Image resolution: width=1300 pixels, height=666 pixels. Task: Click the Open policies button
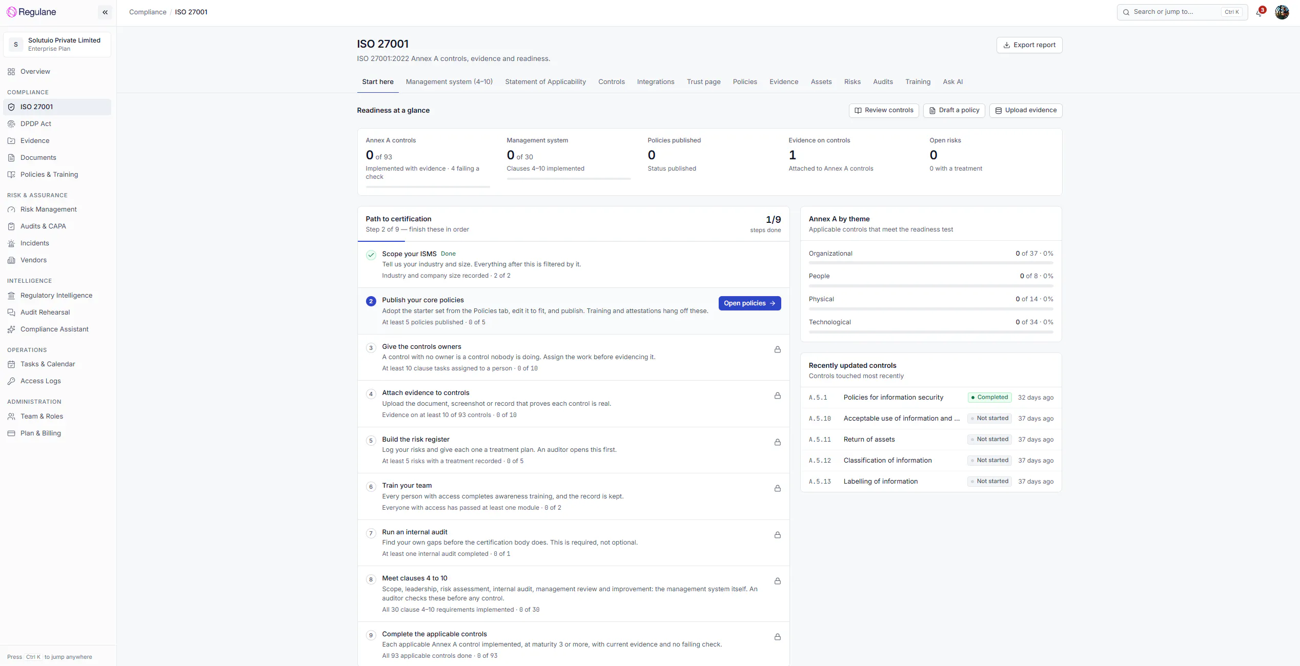point(749,303)
